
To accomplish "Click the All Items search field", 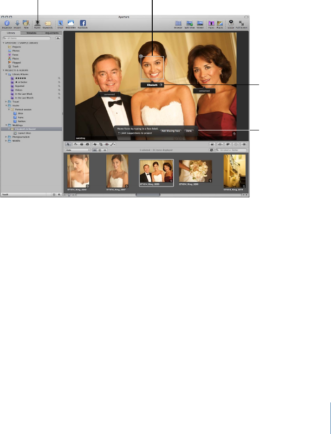I will coord(26,38).
